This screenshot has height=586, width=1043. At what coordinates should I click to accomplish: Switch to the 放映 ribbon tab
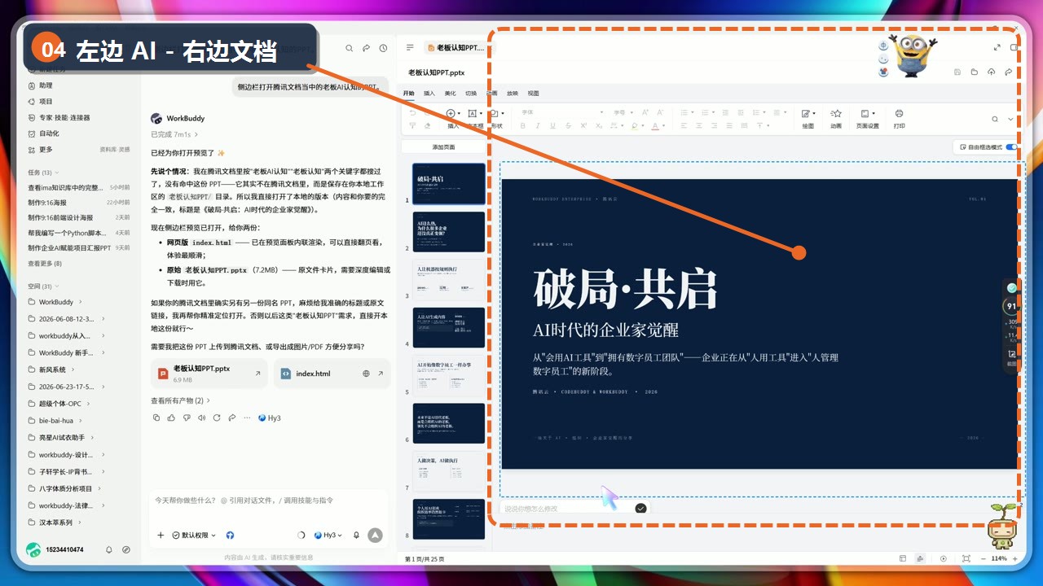point(513,94)
